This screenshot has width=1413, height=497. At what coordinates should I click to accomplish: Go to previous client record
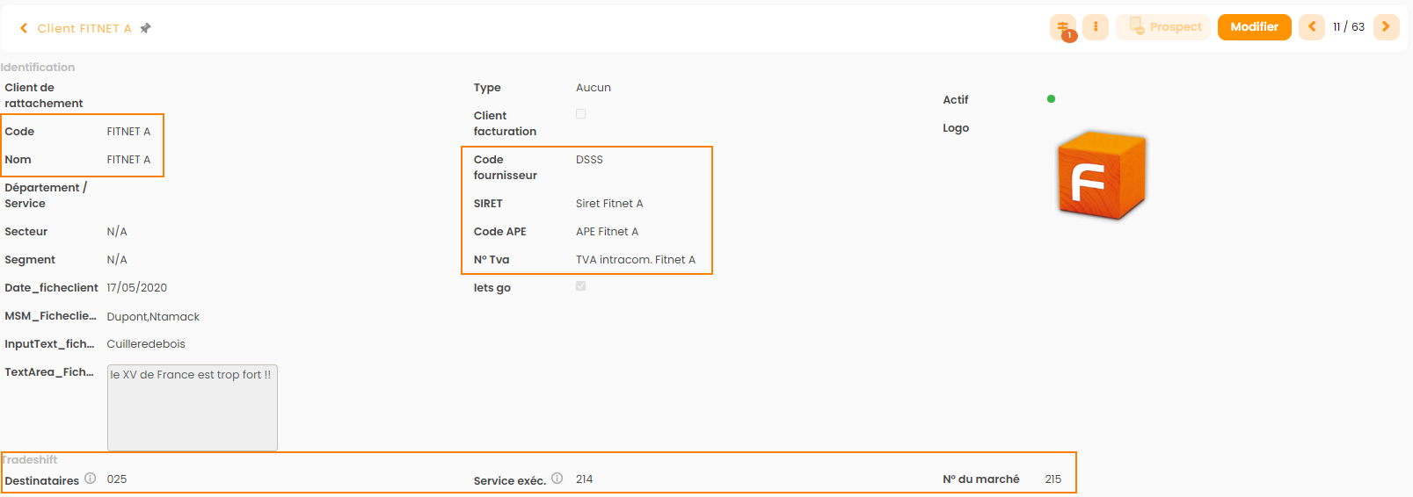click(1312, 27)
